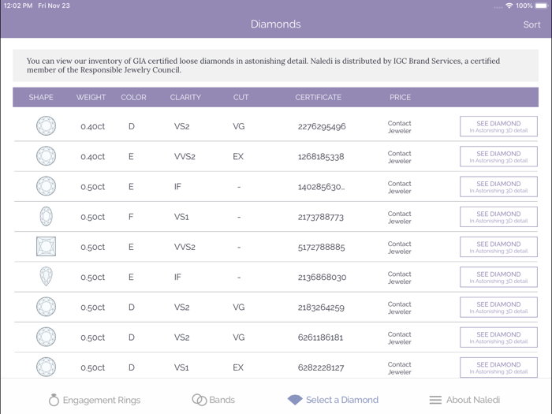
Task: Click the battery indicator in the status bar
Action: [541, 6]
